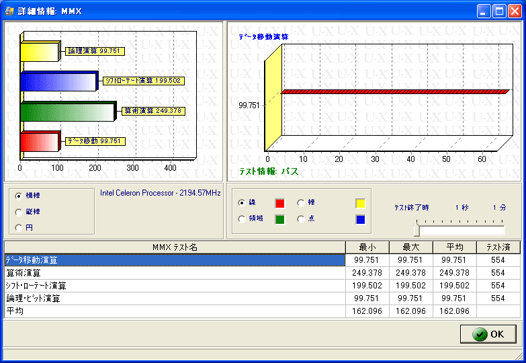Select the シフト・ローテート演算 test row
The width and height of the screenshot is (526, 363).
(175, 286)
